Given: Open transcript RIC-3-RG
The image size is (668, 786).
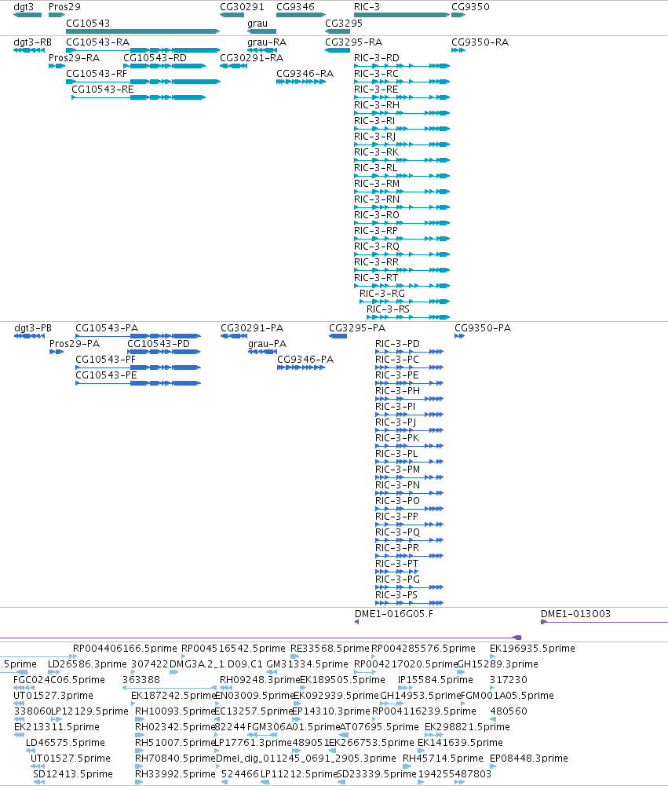Looking at the screenshot, I should coord(405,302).
